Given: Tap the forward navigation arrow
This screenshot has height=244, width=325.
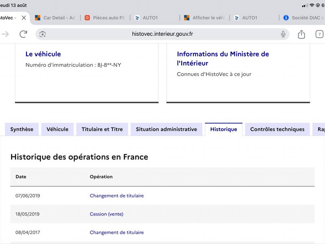Looking at the screenshot, I should [x=5, y=34].
